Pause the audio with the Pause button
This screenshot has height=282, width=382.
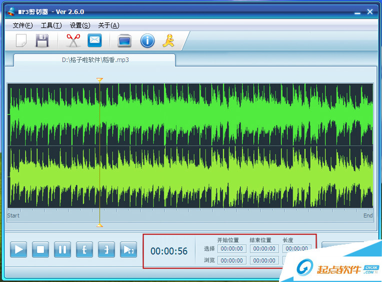(x=62, y=249)
